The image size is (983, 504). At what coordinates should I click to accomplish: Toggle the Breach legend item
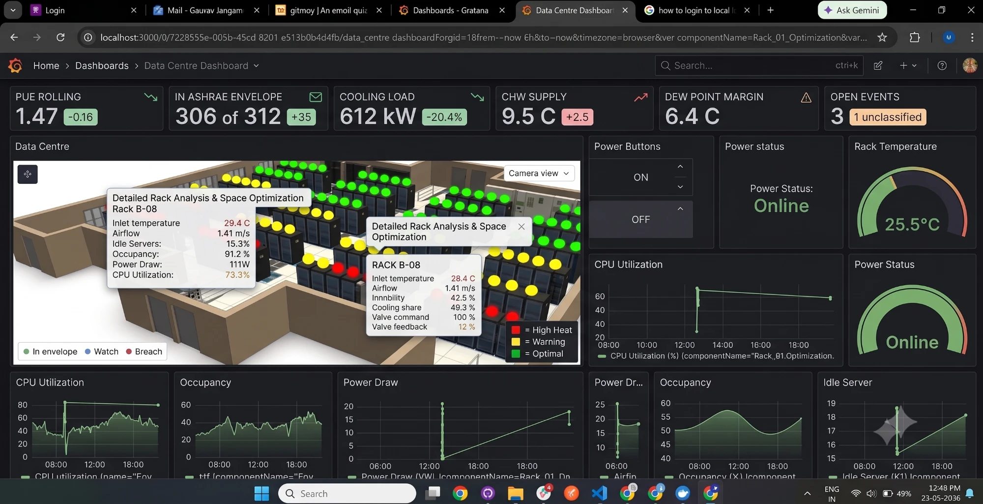tap(144, 352)
